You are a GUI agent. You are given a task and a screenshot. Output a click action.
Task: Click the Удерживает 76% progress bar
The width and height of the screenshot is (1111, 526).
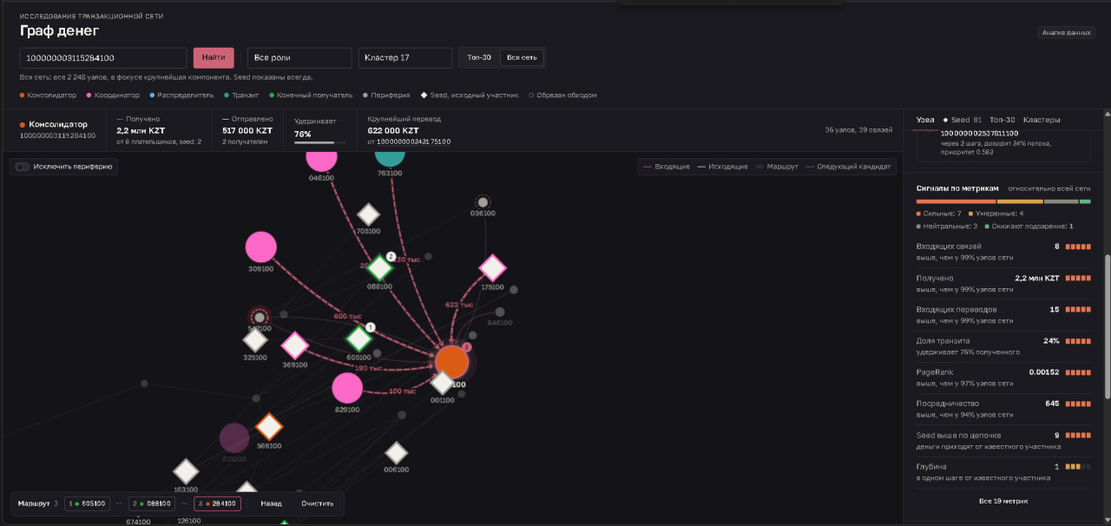coord(319,142)
